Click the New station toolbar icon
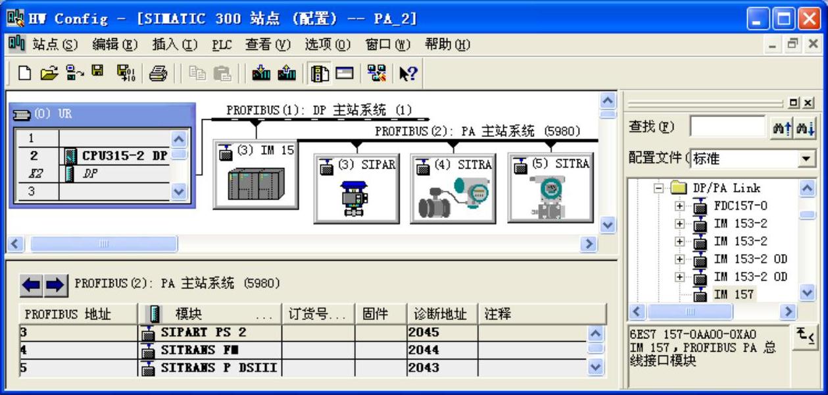Image resolution: width=828 pixels, height=395 pixels. point(24,73)
